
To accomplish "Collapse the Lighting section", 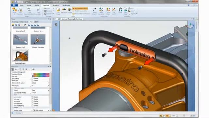I will point(13,108).
